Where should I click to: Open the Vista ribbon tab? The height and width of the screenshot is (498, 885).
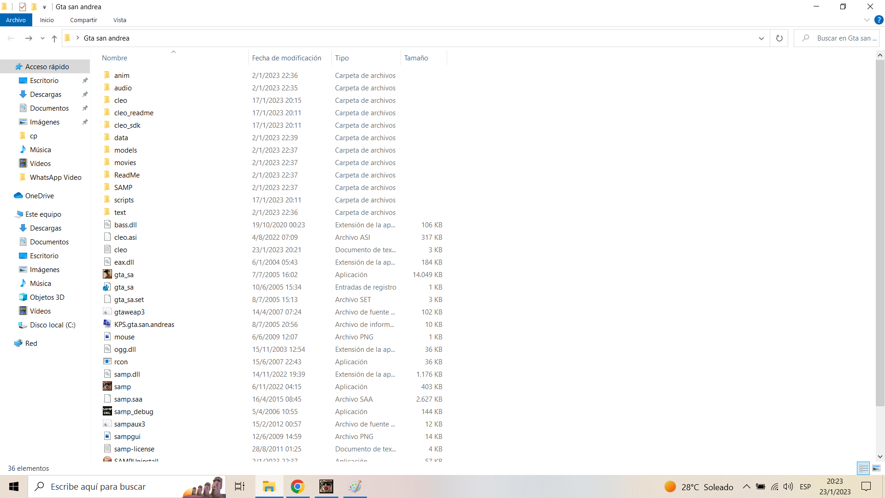click(120, 20)
